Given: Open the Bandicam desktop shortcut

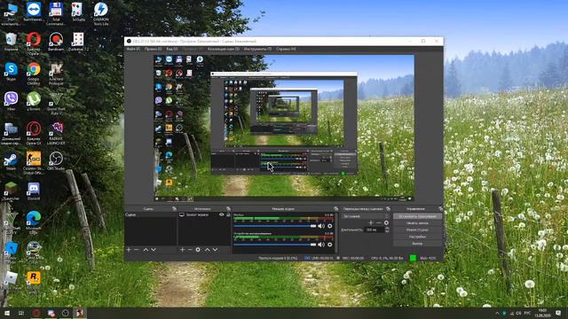Looking at the screenshot, I should [56, 42].
